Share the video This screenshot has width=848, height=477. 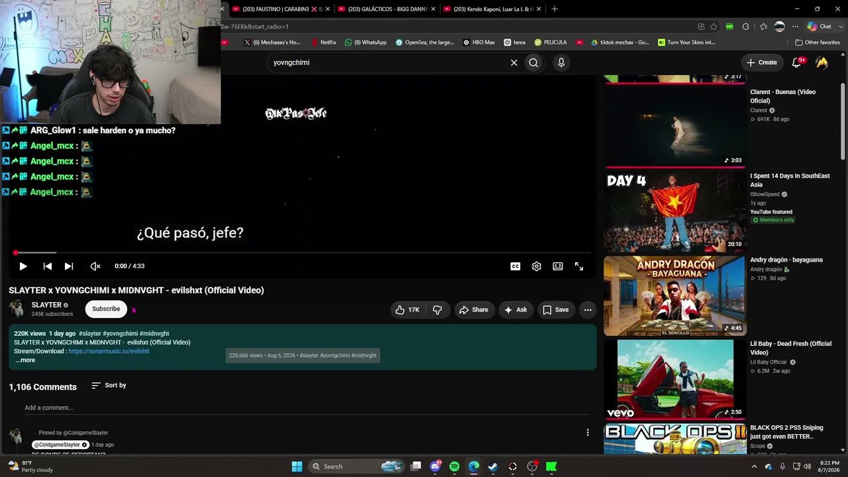coord(474,309)
